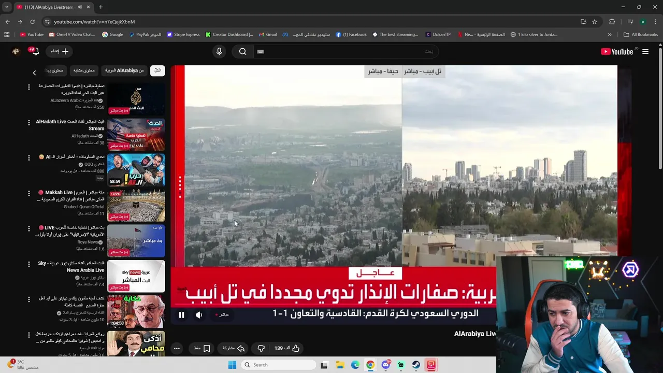The height and width of the screenshot is (373, 663).
Task: Click Sky News Arabia Live title
Action: (71, 267)
